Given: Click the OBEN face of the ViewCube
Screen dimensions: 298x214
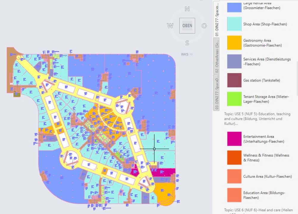Looking at the screenshot, I should (x=187, y=26).
